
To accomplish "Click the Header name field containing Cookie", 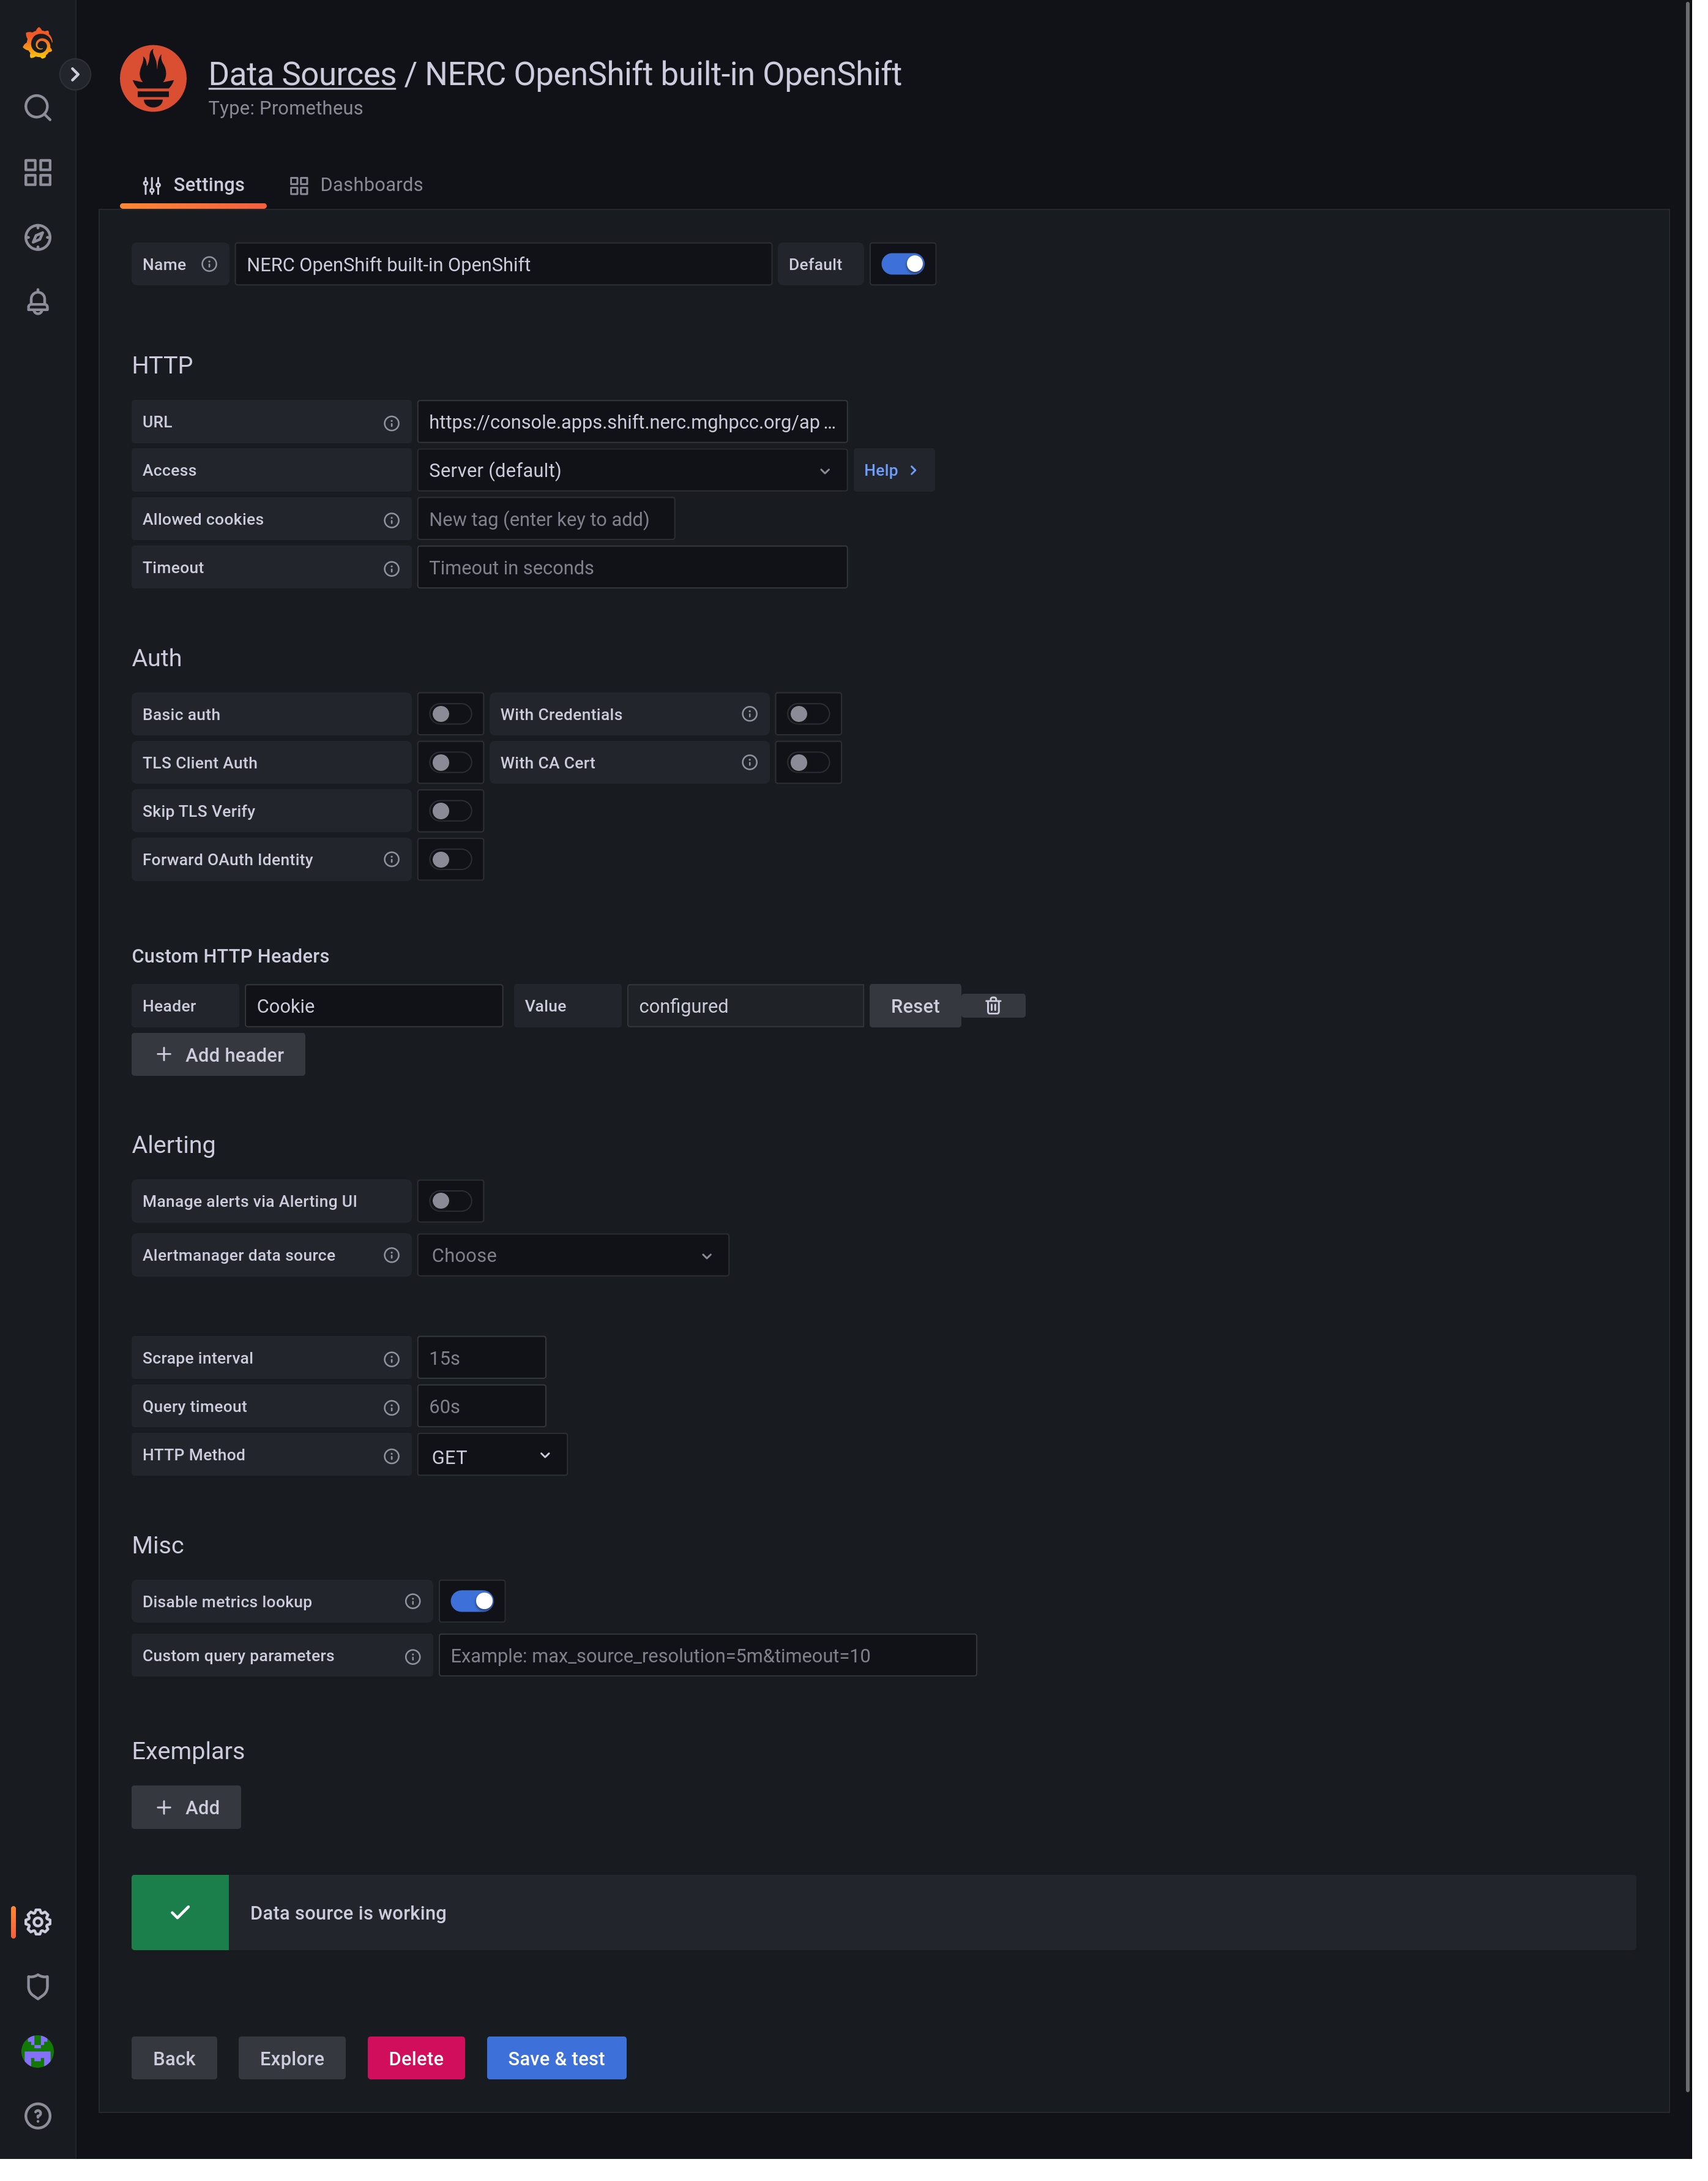I will [x=377, y=1015].
